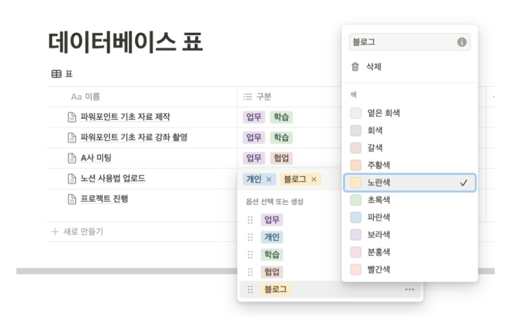Click the info icon in the 블로그 name field
The height and width of the screenshot is (316, 521).
[x=462, y=42]
